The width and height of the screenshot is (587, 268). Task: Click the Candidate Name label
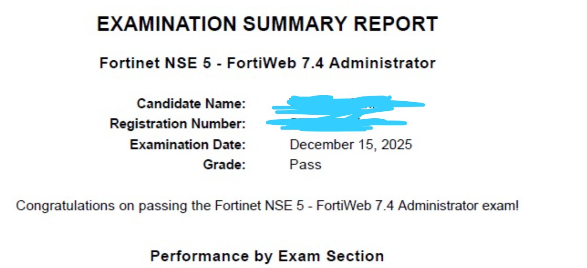click(x=191, y=104)
